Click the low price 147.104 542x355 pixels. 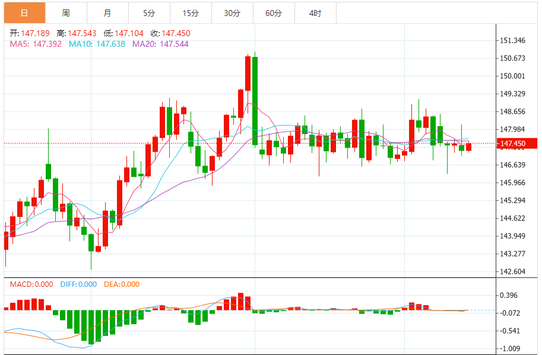[129, 33]
